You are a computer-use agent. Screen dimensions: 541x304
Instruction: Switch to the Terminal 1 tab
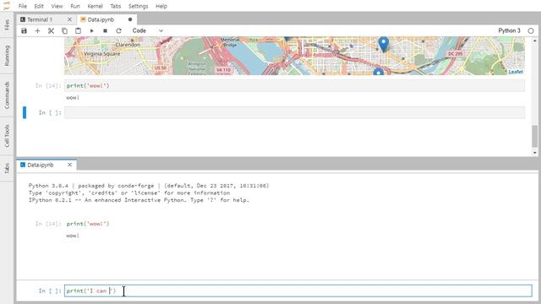coord(40,19)
